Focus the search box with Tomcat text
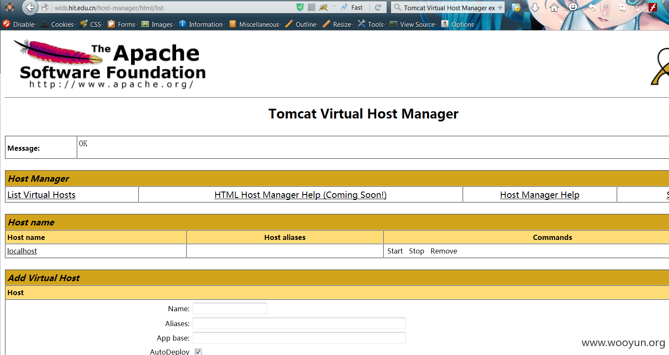The image size is (669, 355). (449, 8)
